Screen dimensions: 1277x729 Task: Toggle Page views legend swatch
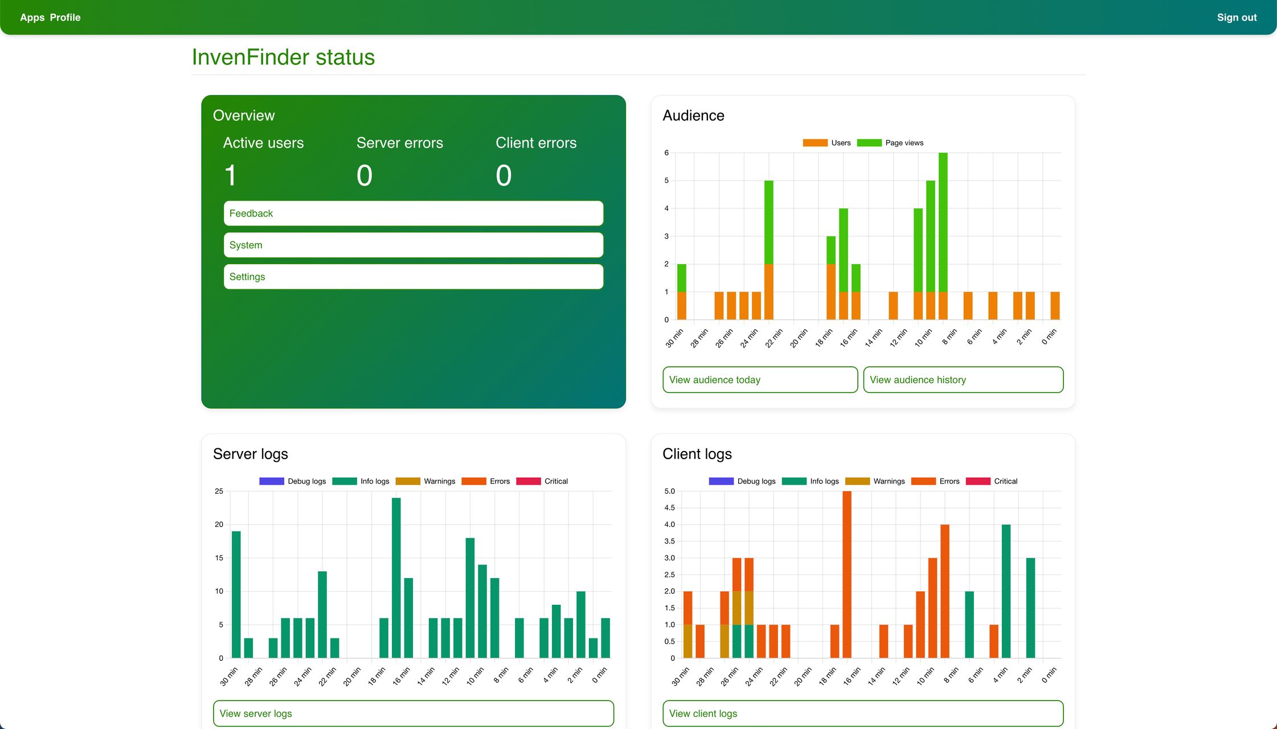pos(869,143)
